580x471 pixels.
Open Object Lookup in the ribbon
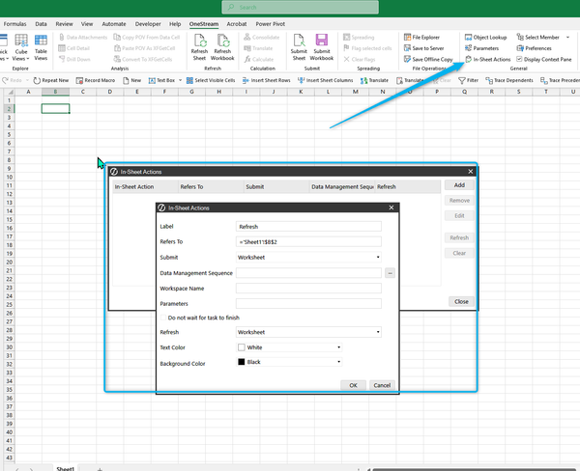tap(489, 37)
